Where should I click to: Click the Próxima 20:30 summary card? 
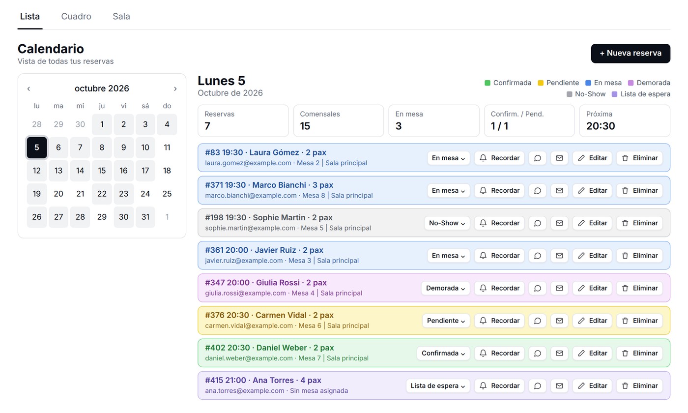point(625,120)
